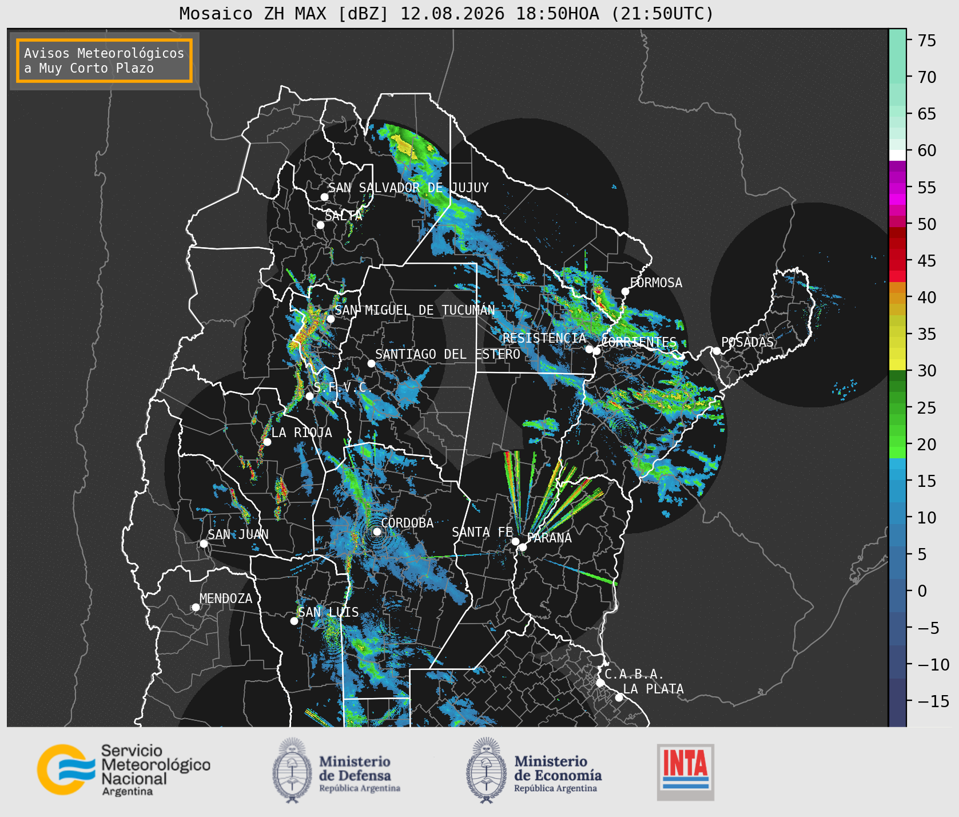The width and height of the screenshot is (959, 817).
Task: Click the SAN SALVADOR DE JUJUY label
Action: point(408,188)
